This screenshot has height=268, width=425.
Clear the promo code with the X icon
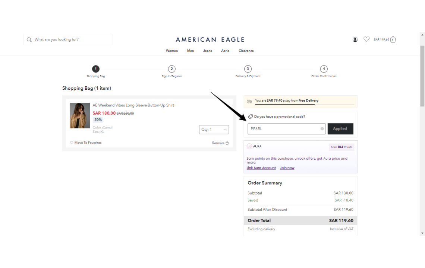(x=322, y=129)
